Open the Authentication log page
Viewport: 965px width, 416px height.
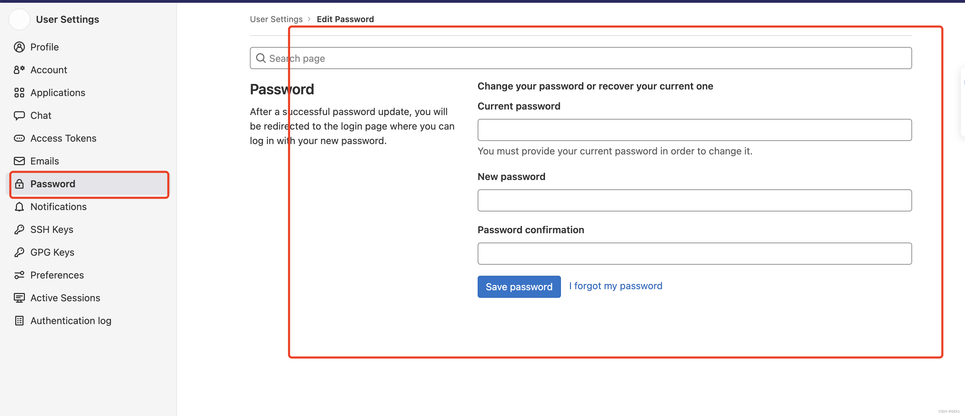pyautogui.click(x=71, y=321)
